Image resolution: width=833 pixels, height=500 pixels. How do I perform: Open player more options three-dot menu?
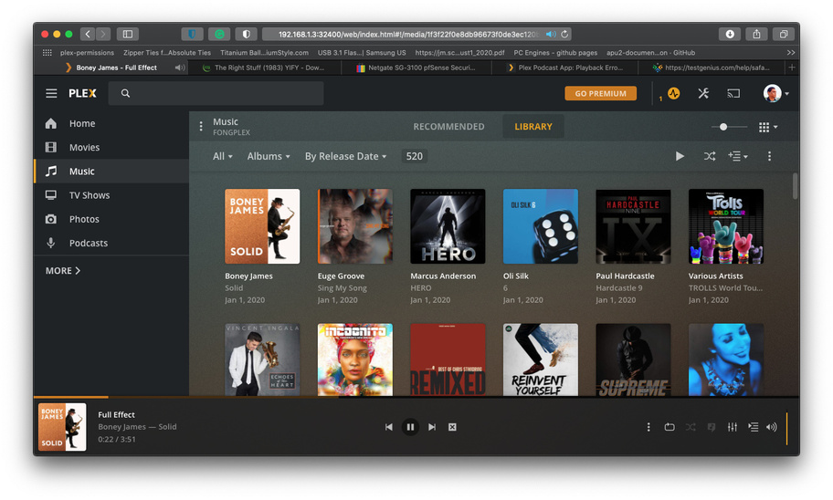click(648, 427)
